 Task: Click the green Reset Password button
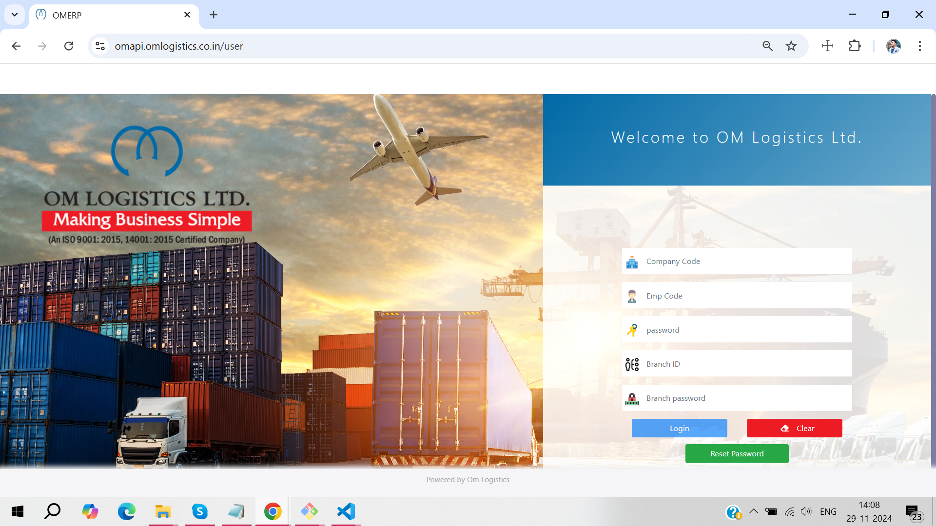click(x=737, y=453)
